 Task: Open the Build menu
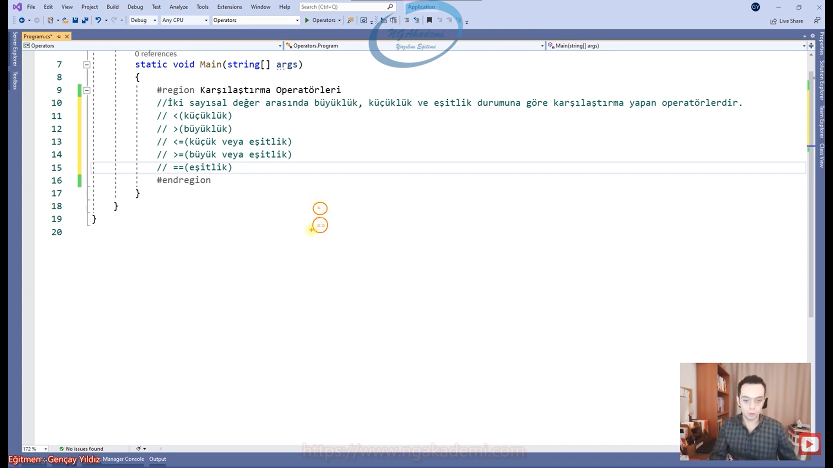pyautogui.click(x=112, y=7)
